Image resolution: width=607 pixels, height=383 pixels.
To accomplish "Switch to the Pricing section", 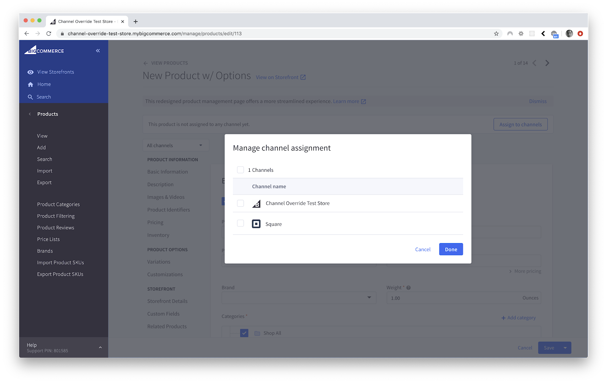I will [155, 222].
